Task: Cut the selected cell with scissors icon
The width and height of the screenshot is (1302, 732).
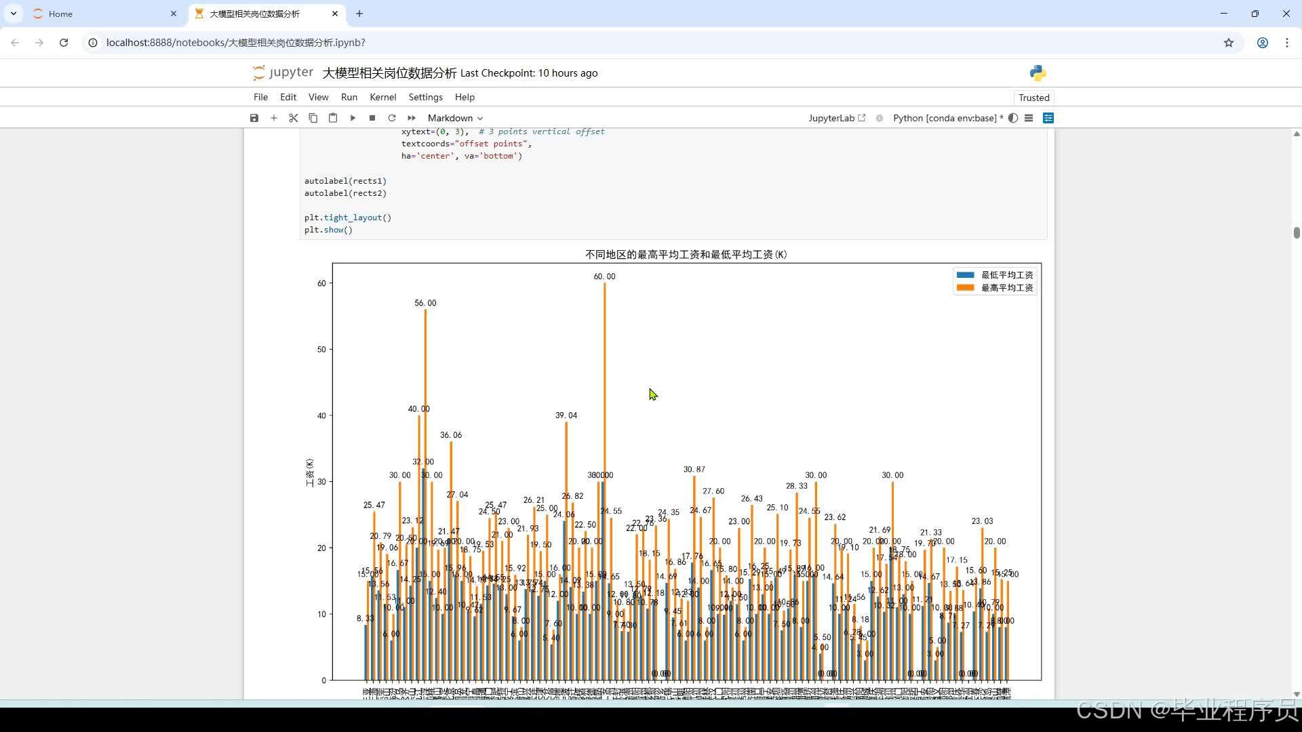Action: [294, 118]
